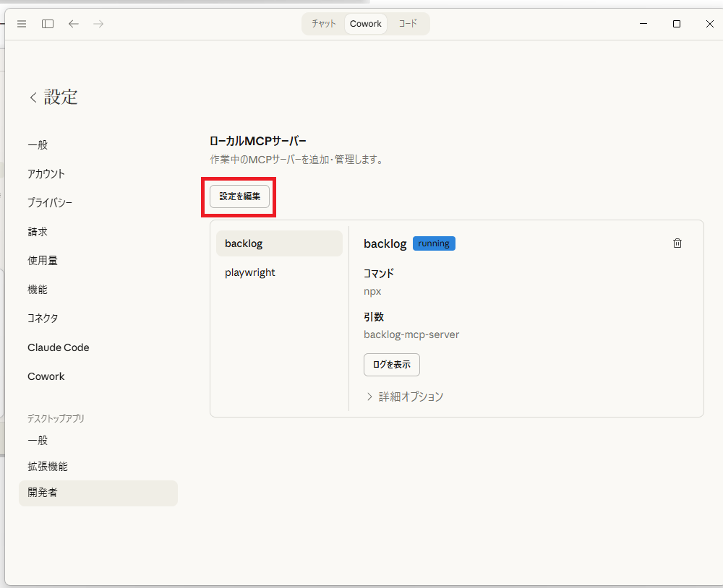Show logs with ログを表示 button
The image size is (723, 588).
(391, 365)
